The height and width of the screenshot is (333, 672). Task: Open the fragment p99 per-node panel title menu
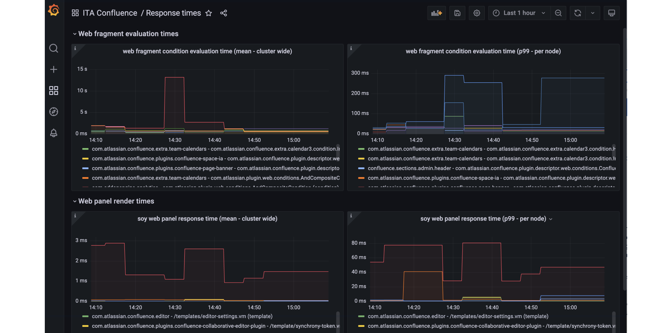(483, 51)
